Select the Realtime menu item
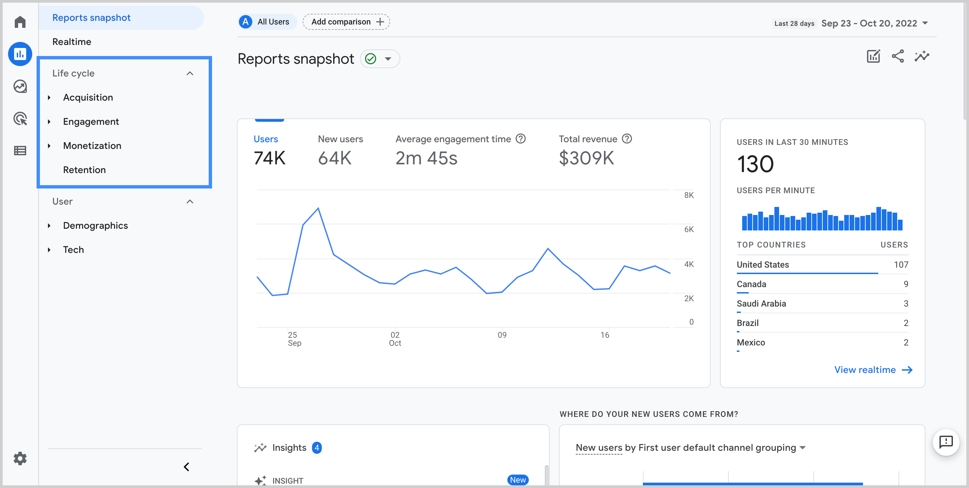This screenshot has height=488, width=969. point(71,42)
